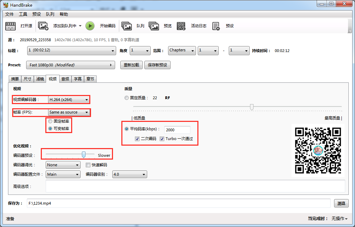Open the 队列 menu
Image resolution: width=355 pixels, height=227 pixels.
point(50,14)
